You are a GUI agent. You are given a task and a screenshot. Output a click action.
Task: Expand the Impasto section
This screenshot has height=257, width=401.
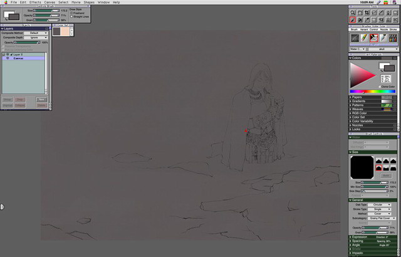point(350,253)
